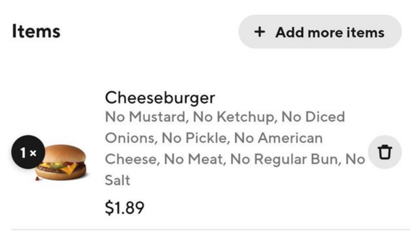This screenshot has height=242, width=417.
Task: Click the × symbol in the quantity badge
Action: coord(33,152)
